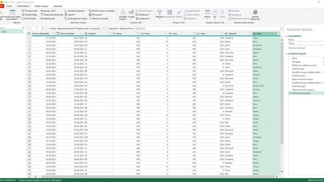Open the Extrahovat dropdown

click(143, 15)
